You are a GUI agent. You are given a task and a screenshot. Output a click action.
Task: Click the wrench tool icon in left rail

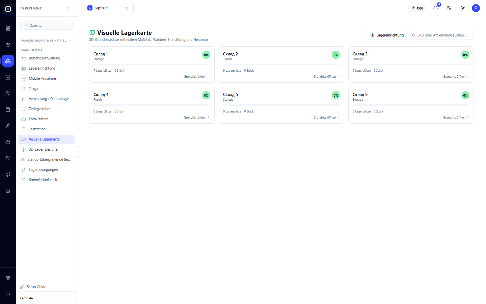pyautogui.click(x=8, y=126)
